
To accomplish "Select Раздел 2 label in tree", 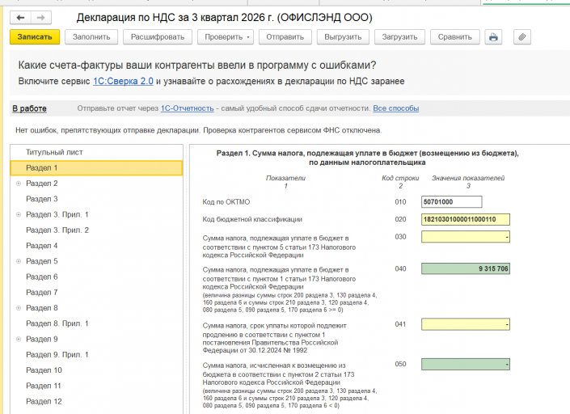I will point(42,184).
